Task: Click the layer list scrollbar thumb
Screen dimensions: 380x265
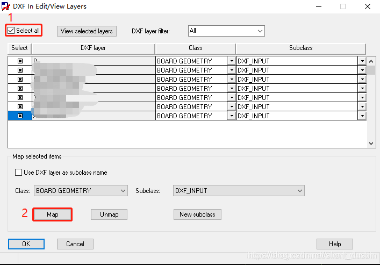Action: coord(371,70)
